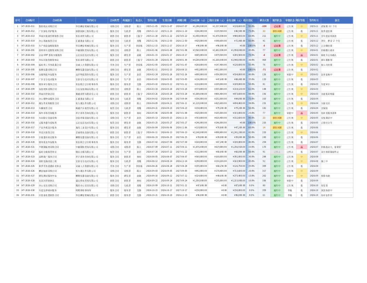Select the 62.0% progress cell
The width and height of the screenshot is (367, 283).
click(252, 89)
